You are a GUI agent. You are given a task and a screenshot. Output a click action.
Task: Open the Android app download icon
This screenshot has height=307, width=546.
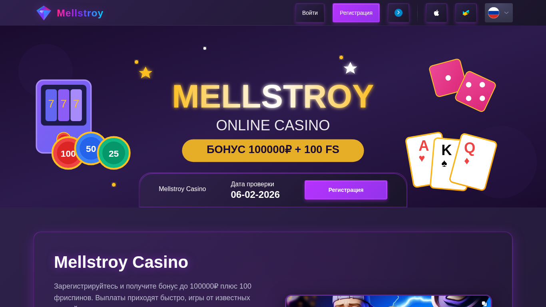(466, 13)
